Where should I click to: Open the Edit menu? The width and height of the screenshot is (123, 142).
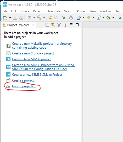(14, 11)
